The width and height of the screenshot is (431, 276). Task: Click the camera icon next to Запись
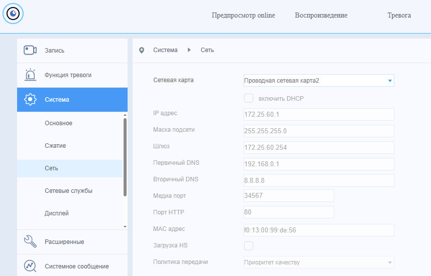point(30,50)
